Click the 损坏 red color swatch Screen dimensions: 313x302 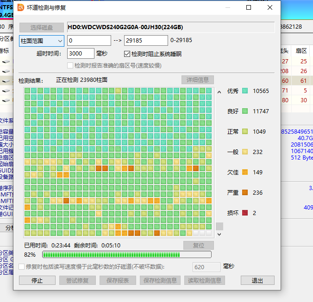pos(245,213)
